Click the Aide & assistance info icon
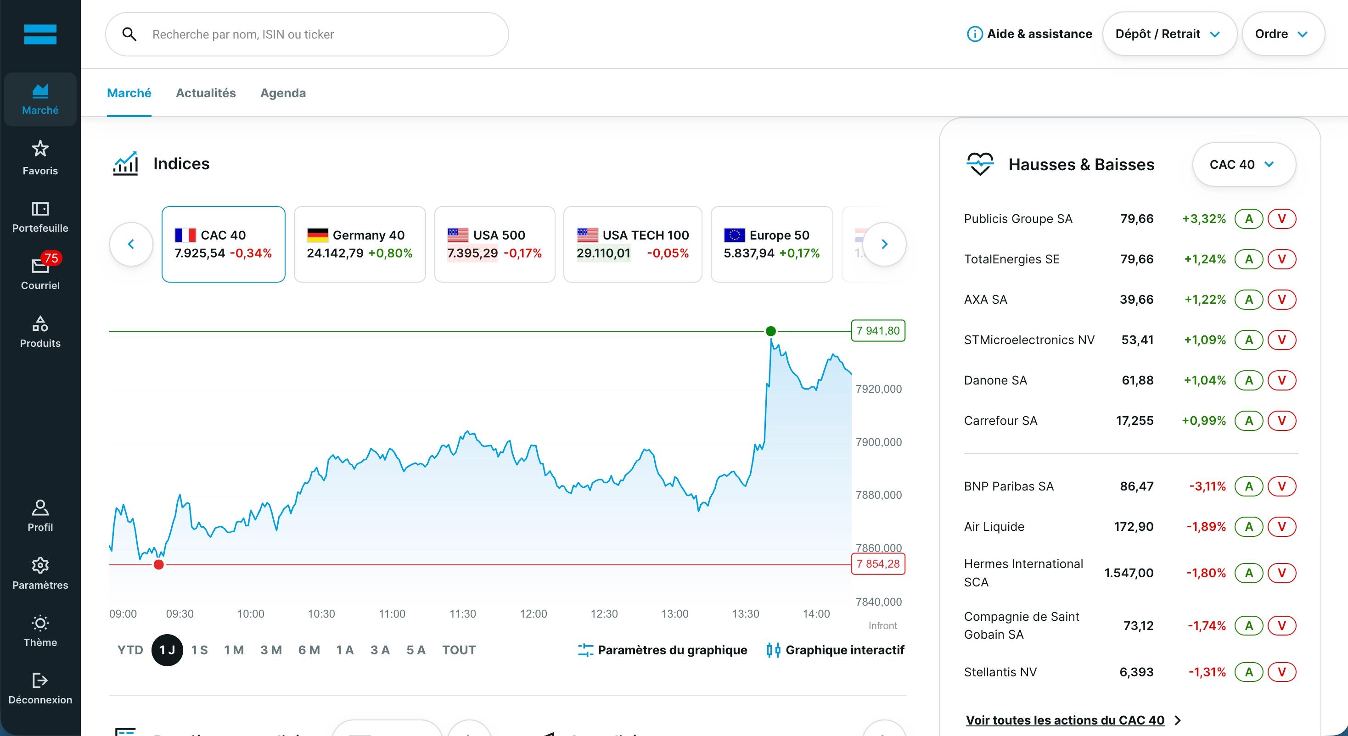 coord(974,34)
